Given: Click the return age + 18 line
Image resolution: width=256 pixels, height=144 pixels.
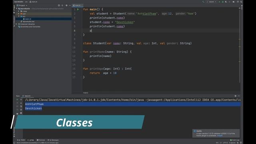Looking at the screenshot, I should point(103,73).
